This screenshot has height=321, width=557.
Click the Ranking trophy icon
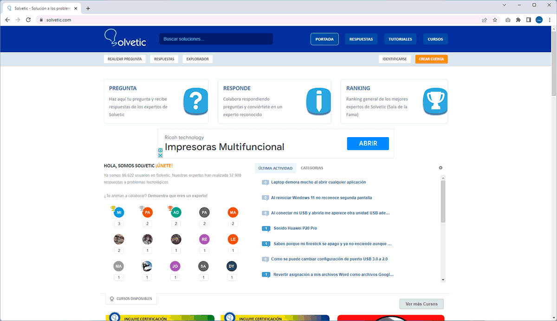click(x=435, y=101)
